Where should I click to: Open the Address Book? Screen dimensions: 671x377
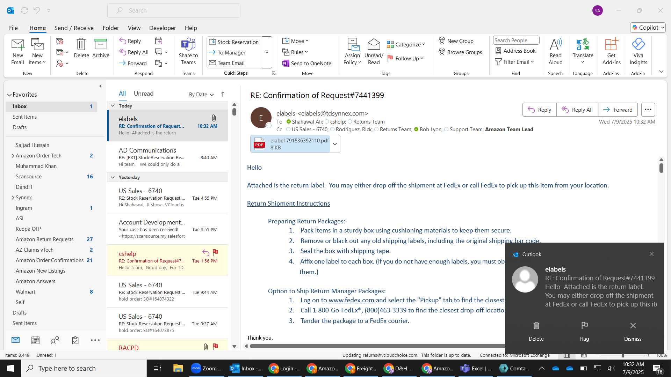515,51
